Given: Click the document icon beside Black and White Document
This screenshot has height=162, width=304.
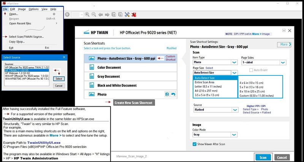Looking at the screenshot, I should [92, 85].
